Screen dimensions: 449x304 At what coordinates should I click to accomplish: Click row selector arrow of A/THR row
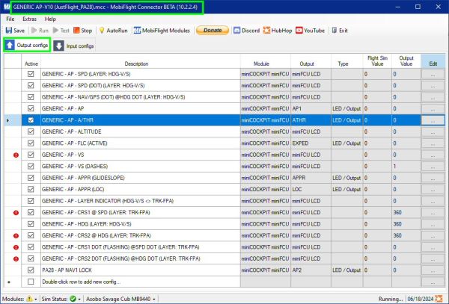tap(7, 120)
